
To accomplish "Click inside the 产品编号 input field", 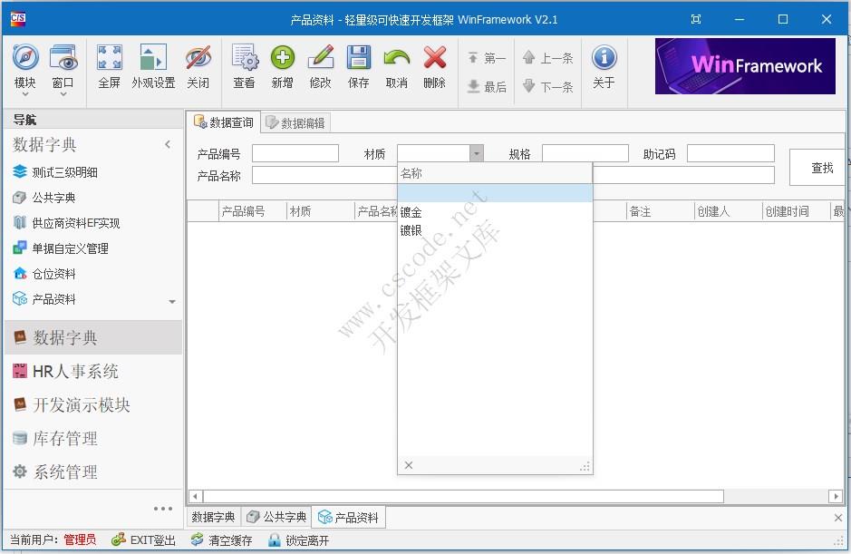I will (295, 153).
